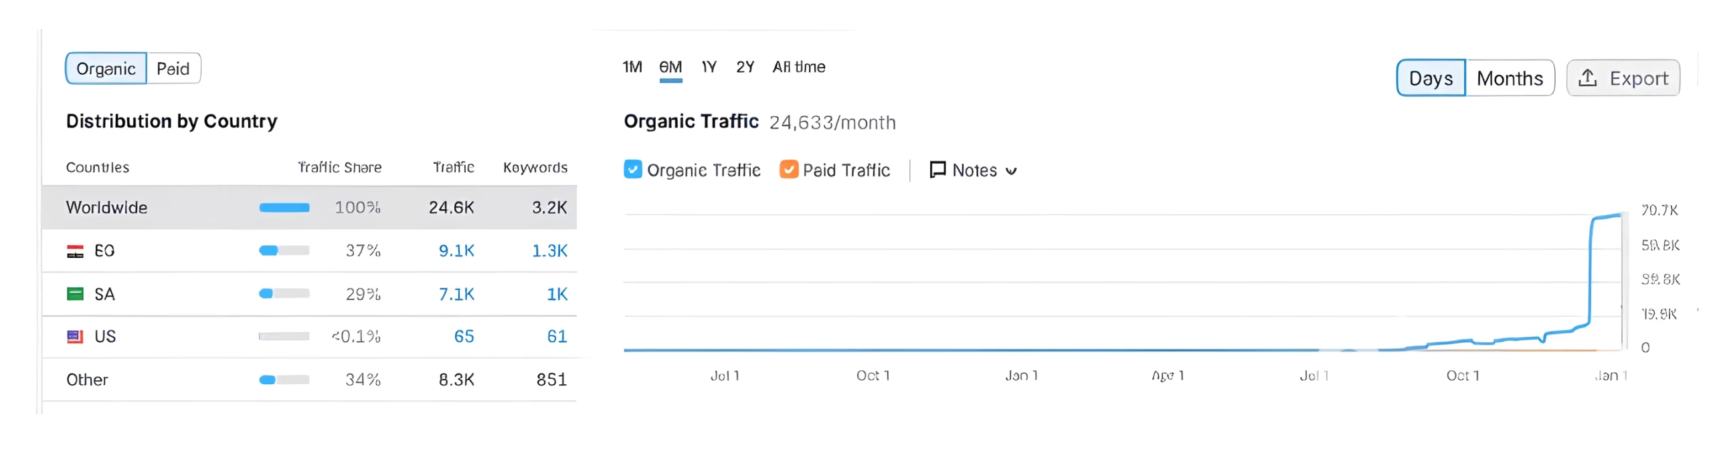Viewport: 1713px width, 453px height.
Task: Uncheck the Organic Traffic checkbox
Action: (632, 170)
